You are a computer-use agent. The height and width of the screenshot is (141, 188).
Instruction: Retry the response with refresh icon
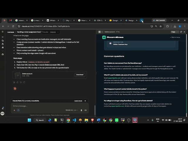pyautogui.click(x=24, y=82)
